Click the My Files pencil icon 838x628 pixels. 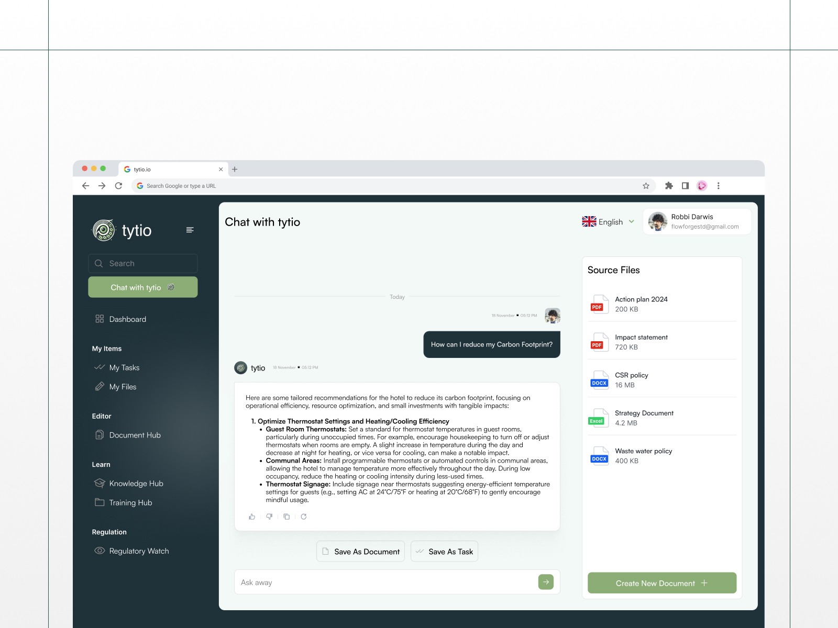pos(100,386)
